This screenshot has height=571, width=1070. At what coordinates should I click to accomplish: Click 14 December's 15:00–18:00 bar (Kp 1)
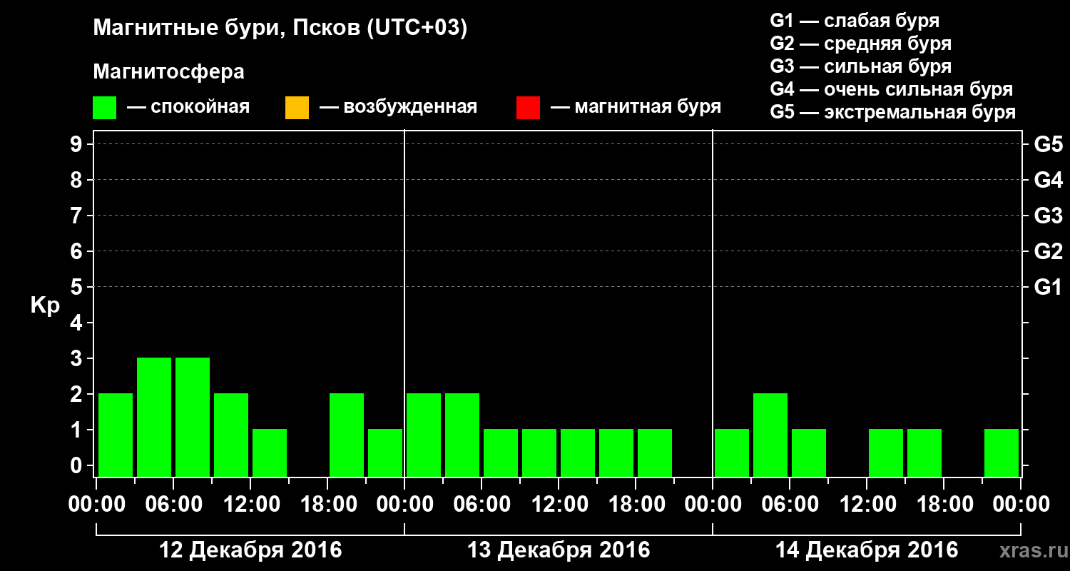click(924, 453)
